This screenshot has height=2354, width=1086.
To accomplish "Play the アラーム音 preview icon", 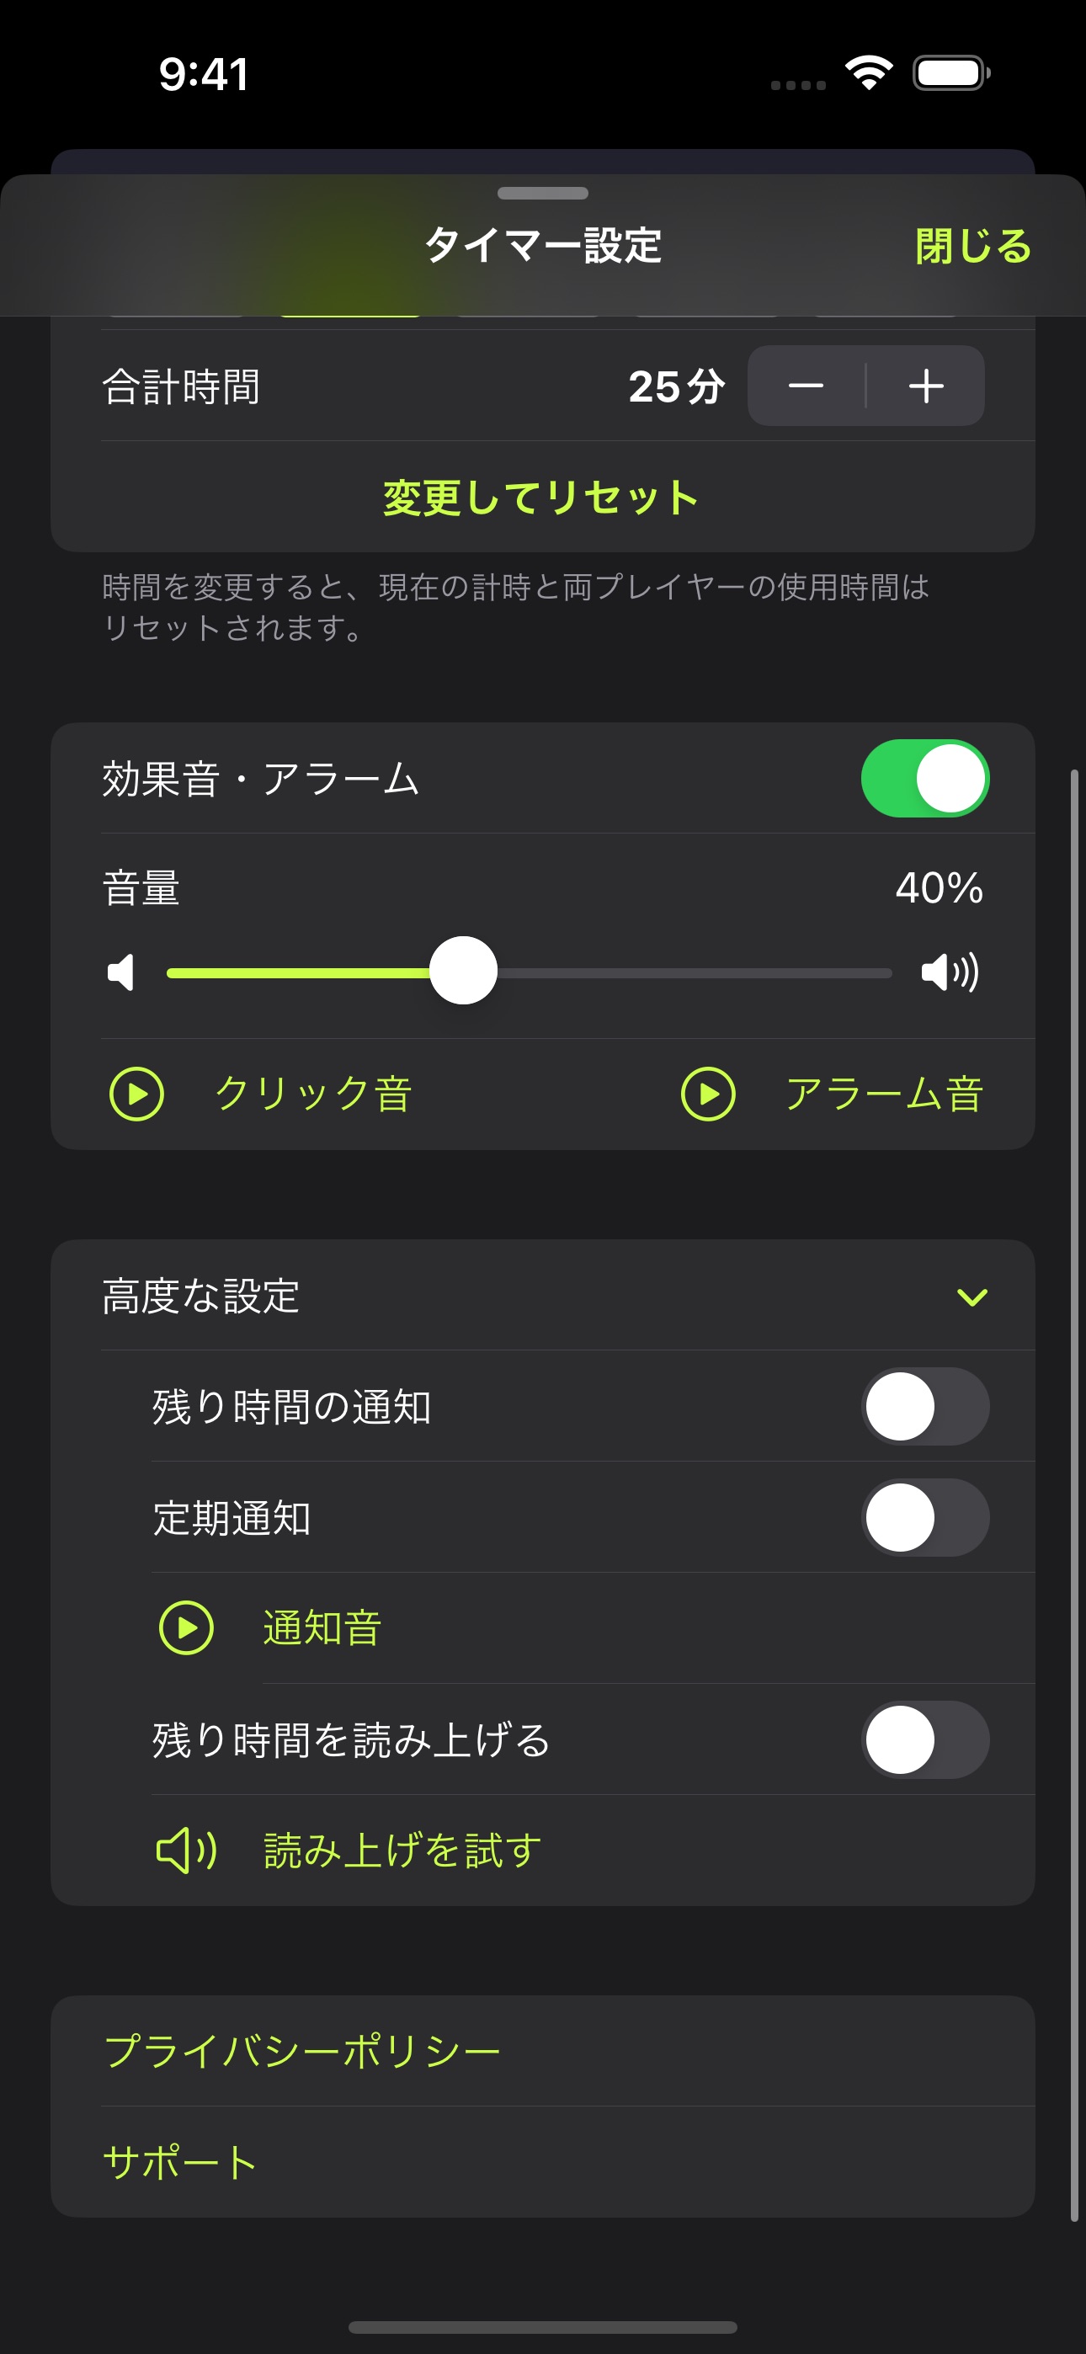I will [709, 1094].
